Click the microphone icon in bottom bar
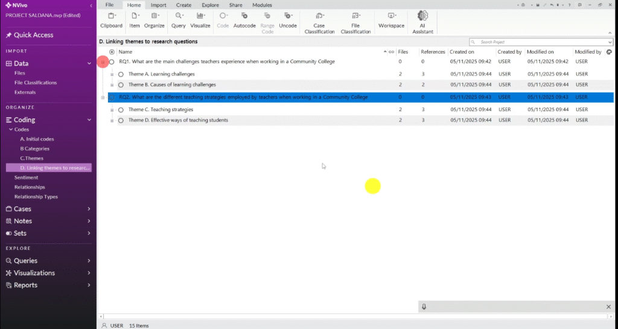The width and height of the screenshot is (618, 329). click(424, 307)
